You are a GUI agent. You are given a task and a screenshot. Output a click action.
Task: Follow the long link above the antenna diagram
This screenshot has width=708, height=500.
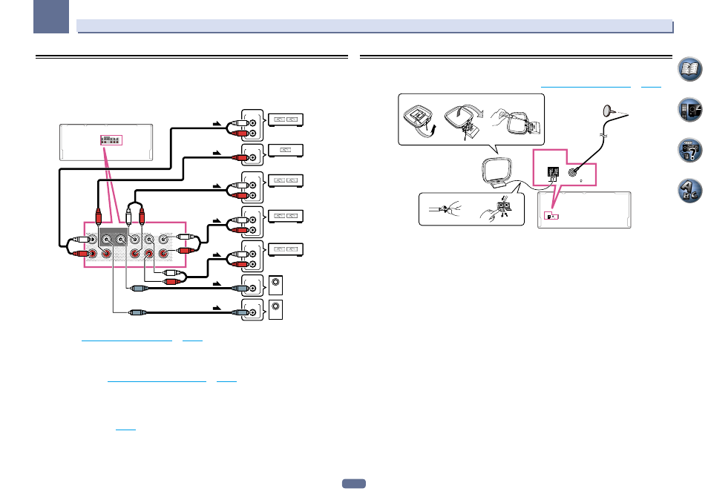click(x=586, y=86)
